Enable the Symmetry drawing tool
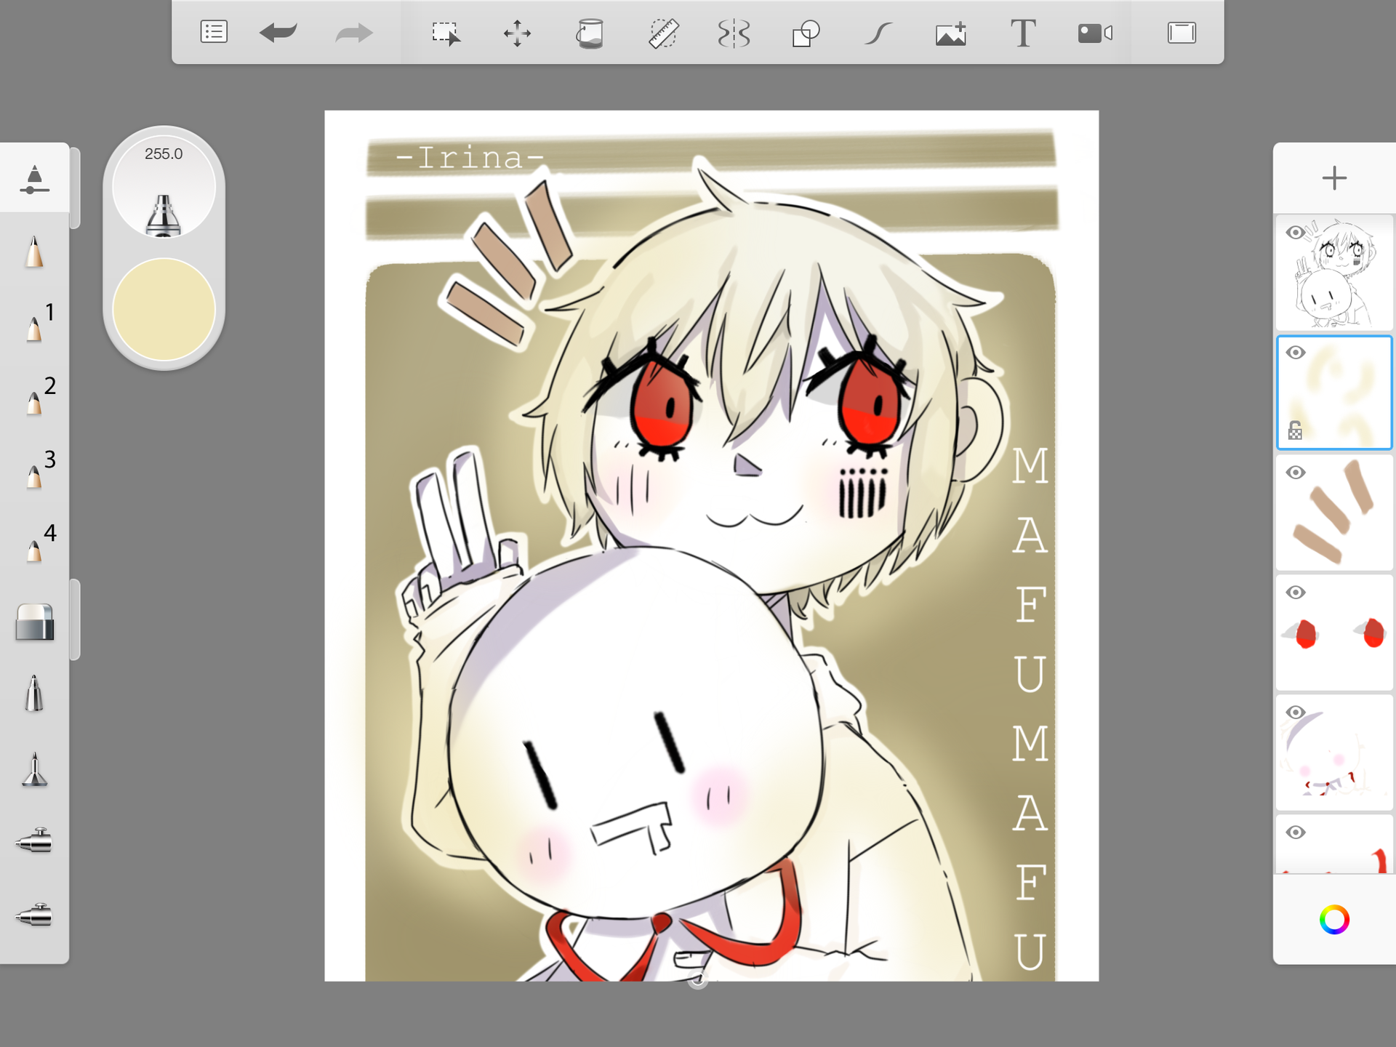 pyautogui.click(x=734, y=33)
